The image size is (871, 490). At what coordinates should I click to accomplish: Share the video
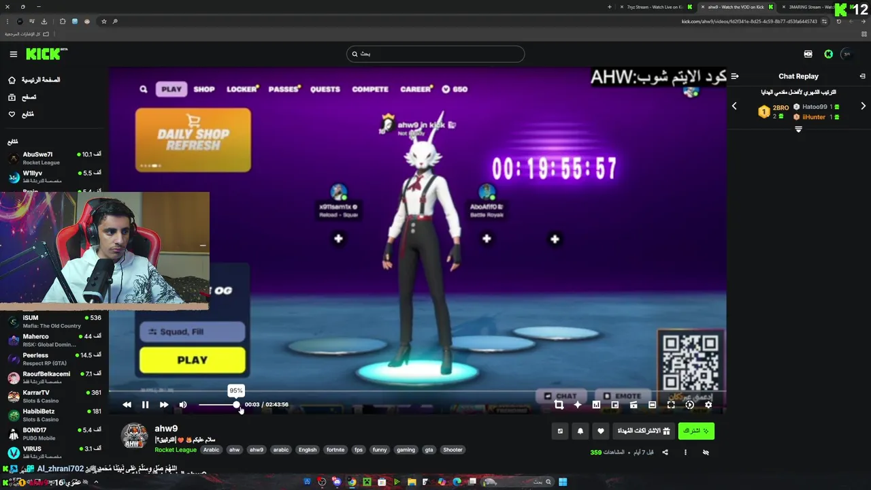(665, 452)
